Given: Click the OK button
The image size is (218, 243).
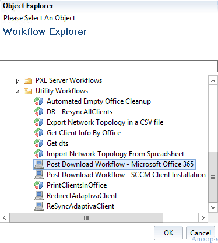Looking at the screenshot, I should tap(168, 233).
